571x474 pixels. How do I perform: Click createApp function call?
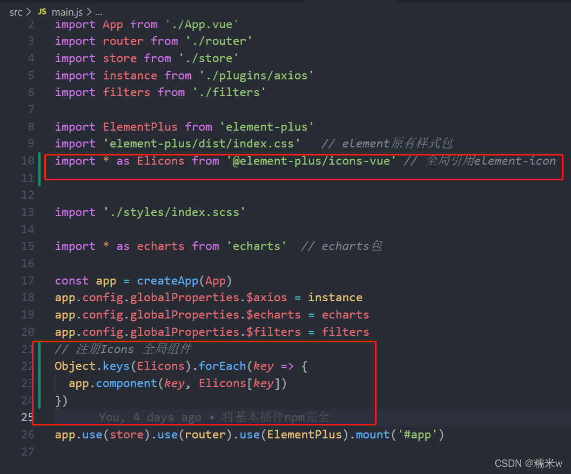167,281
